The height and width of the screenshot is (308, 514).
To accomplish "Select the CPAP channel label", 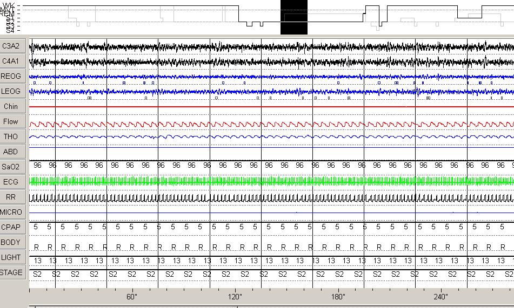I will 12,227.
